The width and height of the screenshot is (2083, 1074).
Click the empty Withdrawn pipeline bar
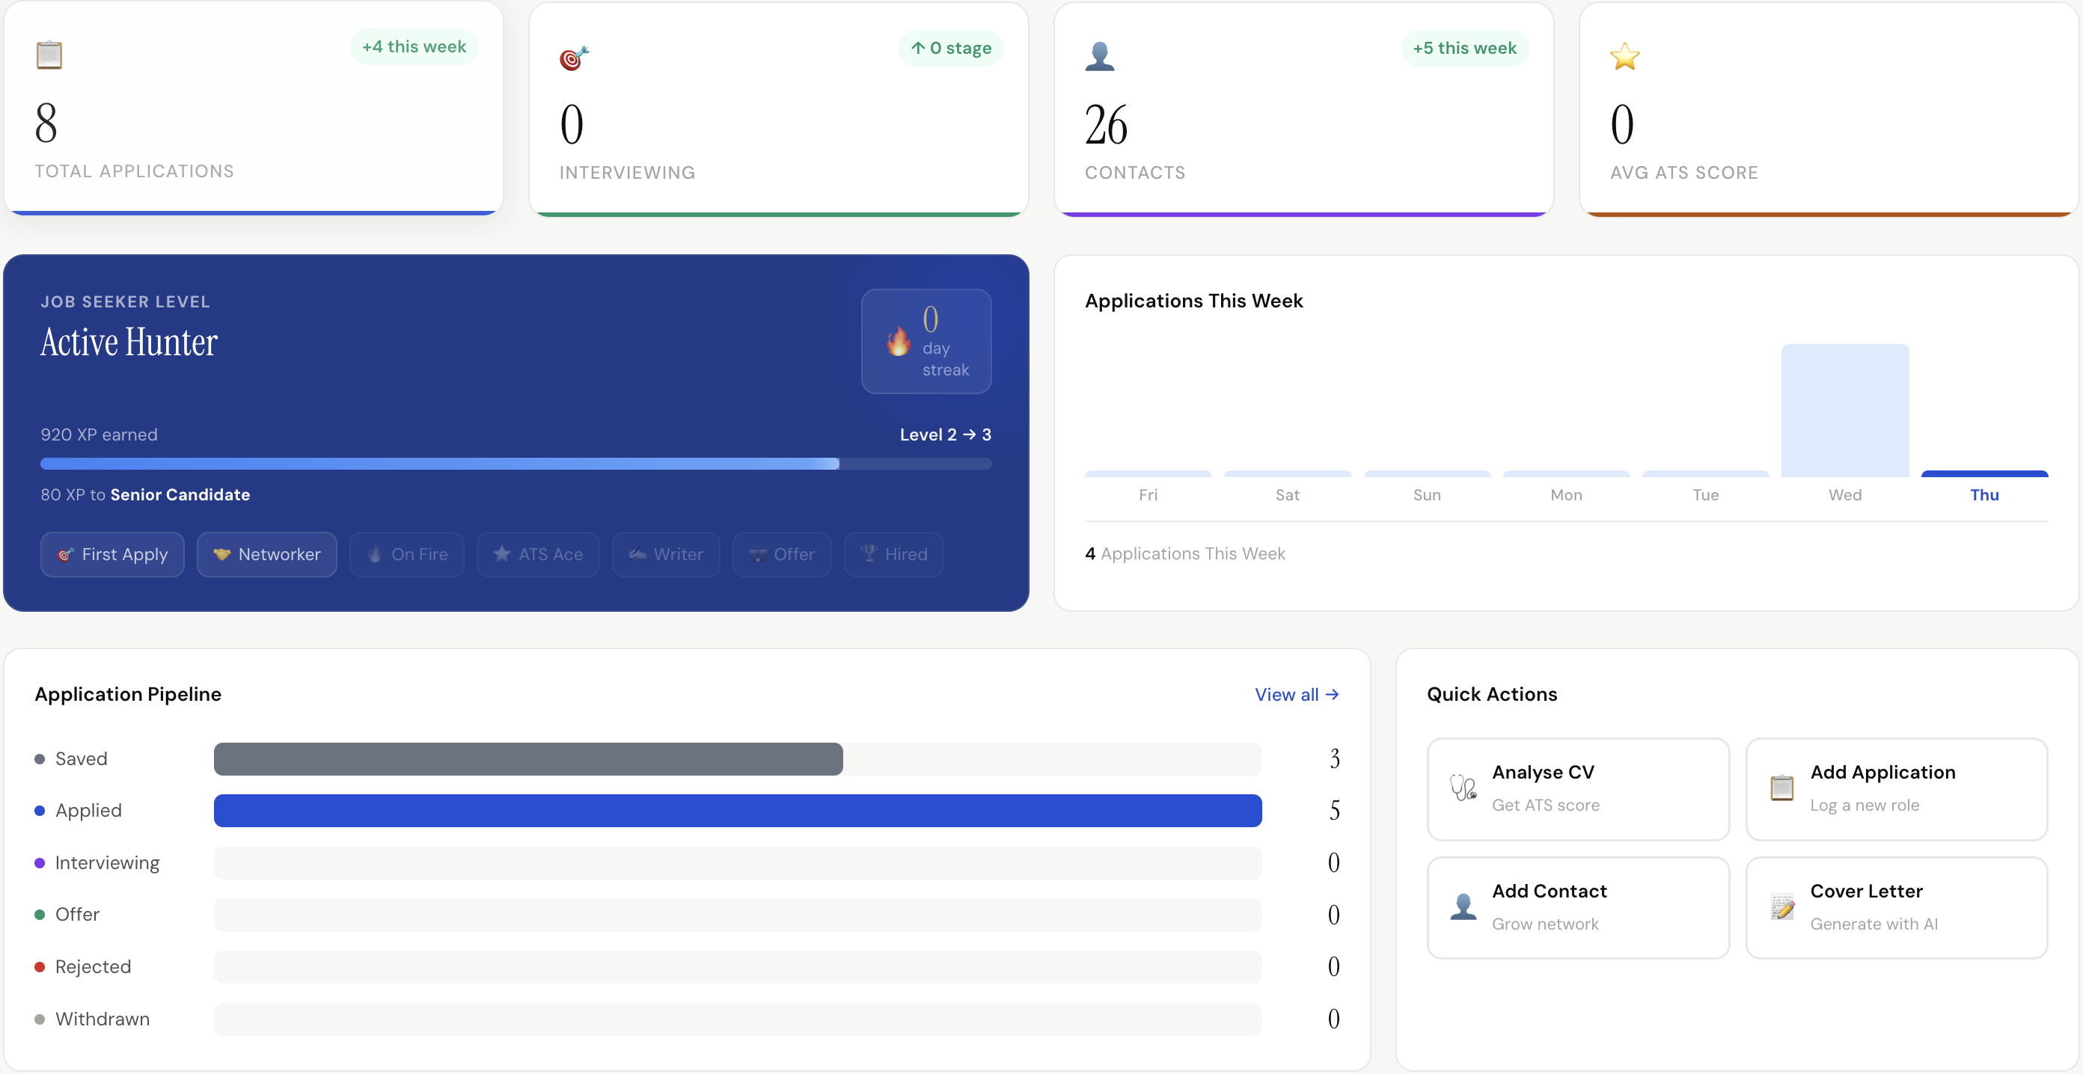(738, 1019)
